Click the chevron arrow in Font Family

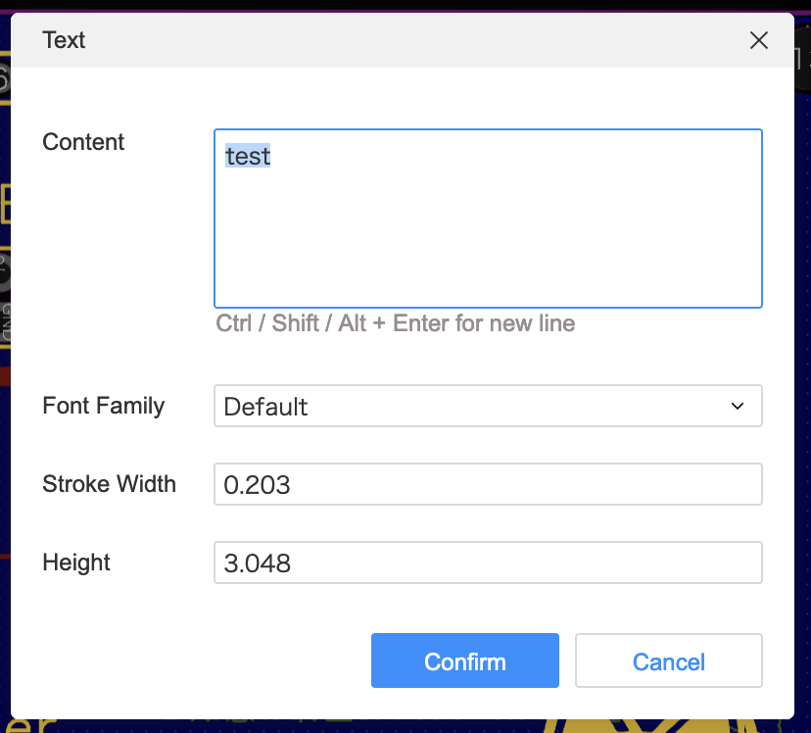click(738, 406)
